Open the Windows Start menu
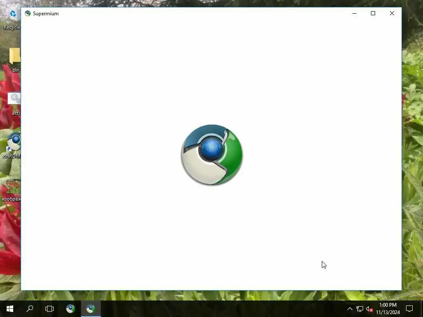The image size is (423, 317). [10, 309]
